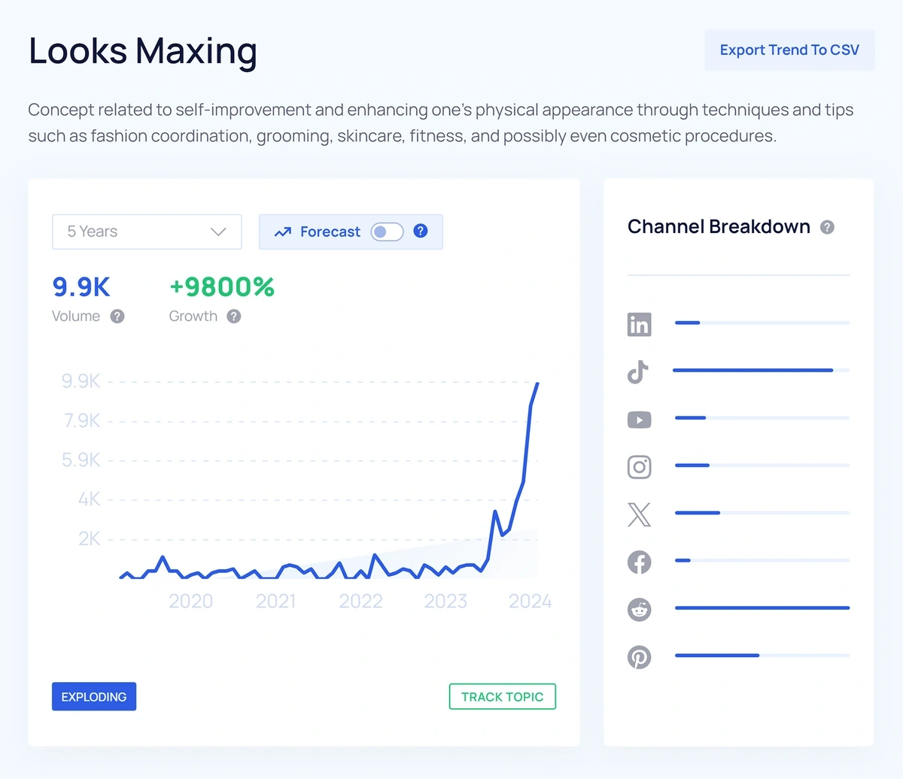Click the Track Topic button

[x=502, y=696]
